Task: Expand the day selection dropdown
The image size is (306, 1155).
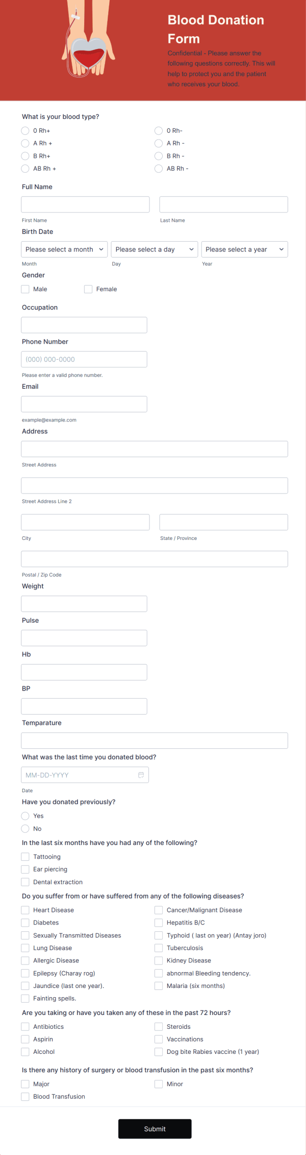Action: [154, 249]
